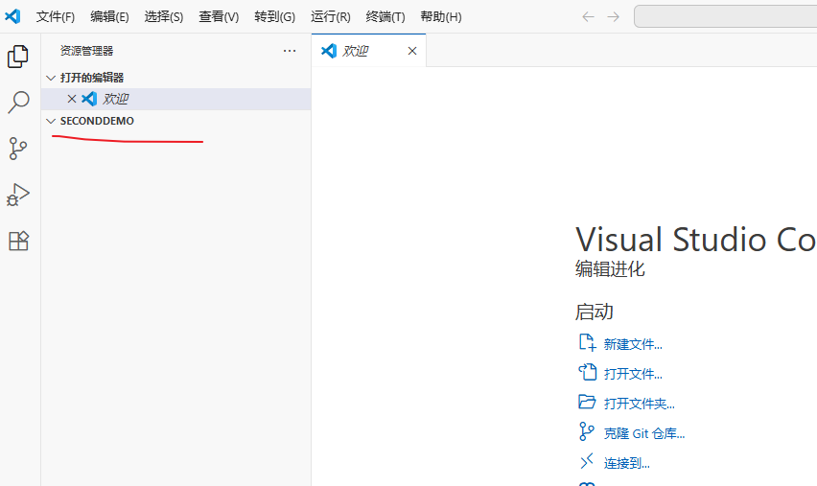The width and height of the screenshot is (817, 486).
Task: Open the 编辑(E) menu
Action: (x=109, y=16)
